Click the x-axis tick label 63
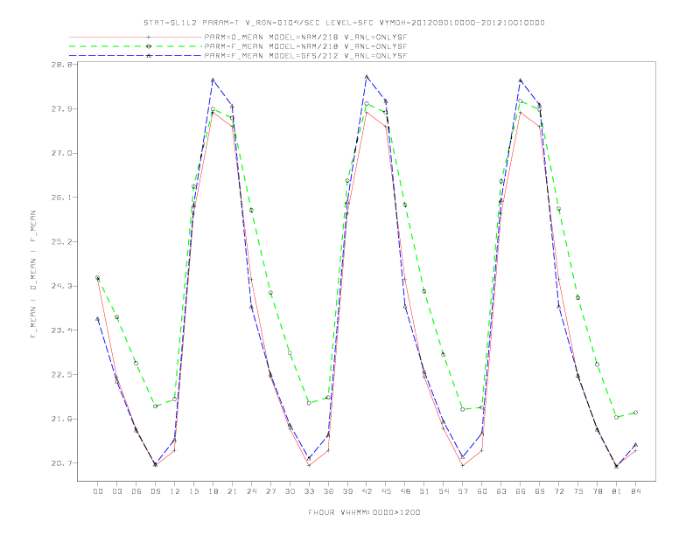The width and height of the screenshot is (693, 535). 501,491
